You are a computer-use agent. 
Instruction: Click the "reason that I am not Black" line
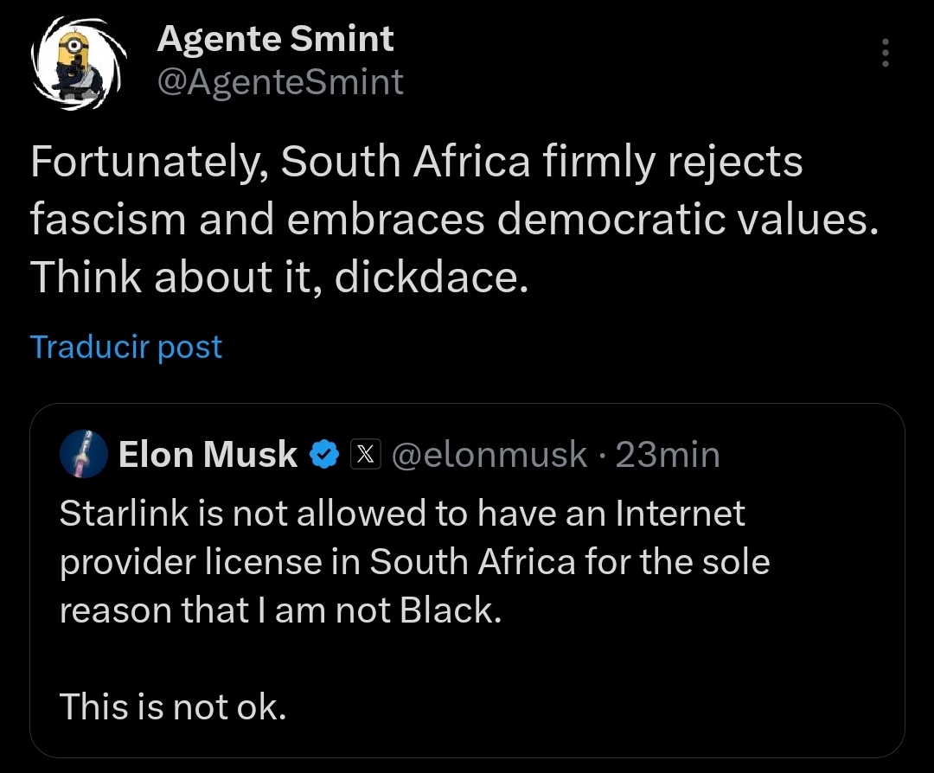tap(280, 610)
